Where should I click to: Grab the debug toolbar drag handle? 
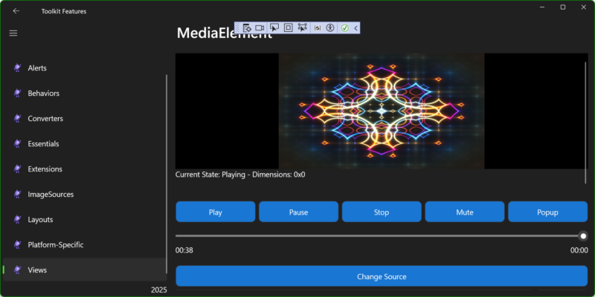pyautogui.click(x=237, y=28)
